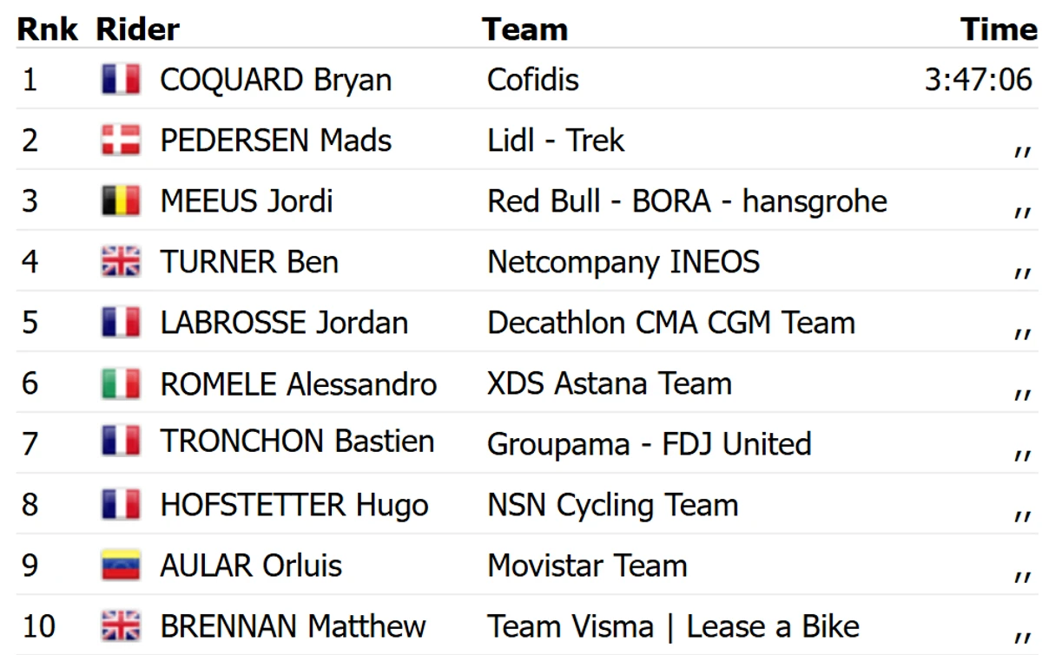Viewport: 1042px width, 655px height.
Task: Click Italian flag beside ROMELE Alessandro
Action: (121, 383)
